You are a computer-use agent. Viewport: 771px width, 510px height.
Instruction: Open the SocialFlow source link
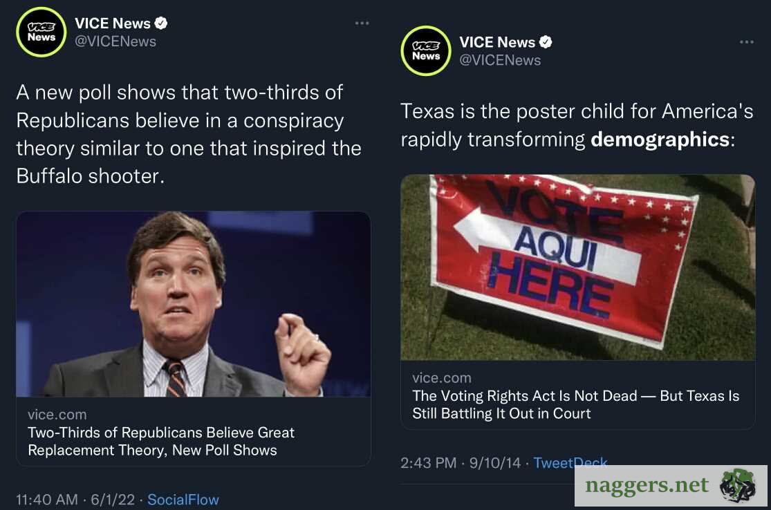(183, 500)
